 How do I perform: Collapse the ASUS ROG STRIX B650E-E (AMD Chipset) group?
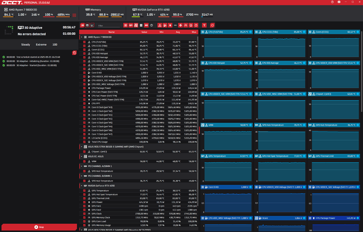coord(82,147)
